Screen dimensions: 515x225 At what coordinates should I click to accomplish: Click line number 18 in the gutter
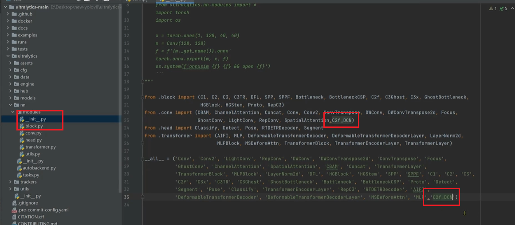click(x=127, y=82)
